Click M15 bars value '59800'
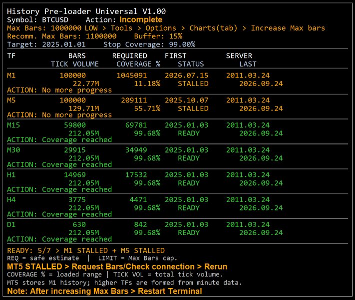The width and height of the screenshot is (355, 300). click(75, 125)
